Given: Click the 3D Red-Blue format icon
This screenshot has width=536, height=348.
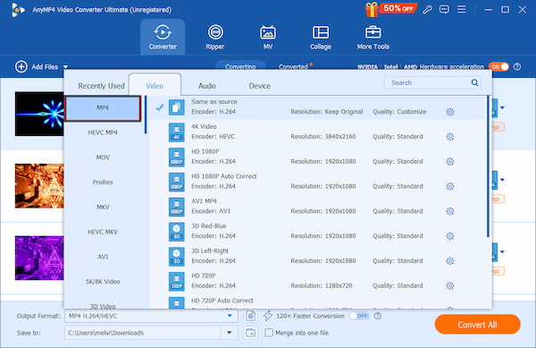Looking at the screenshot, I should (x=176, y=232).
